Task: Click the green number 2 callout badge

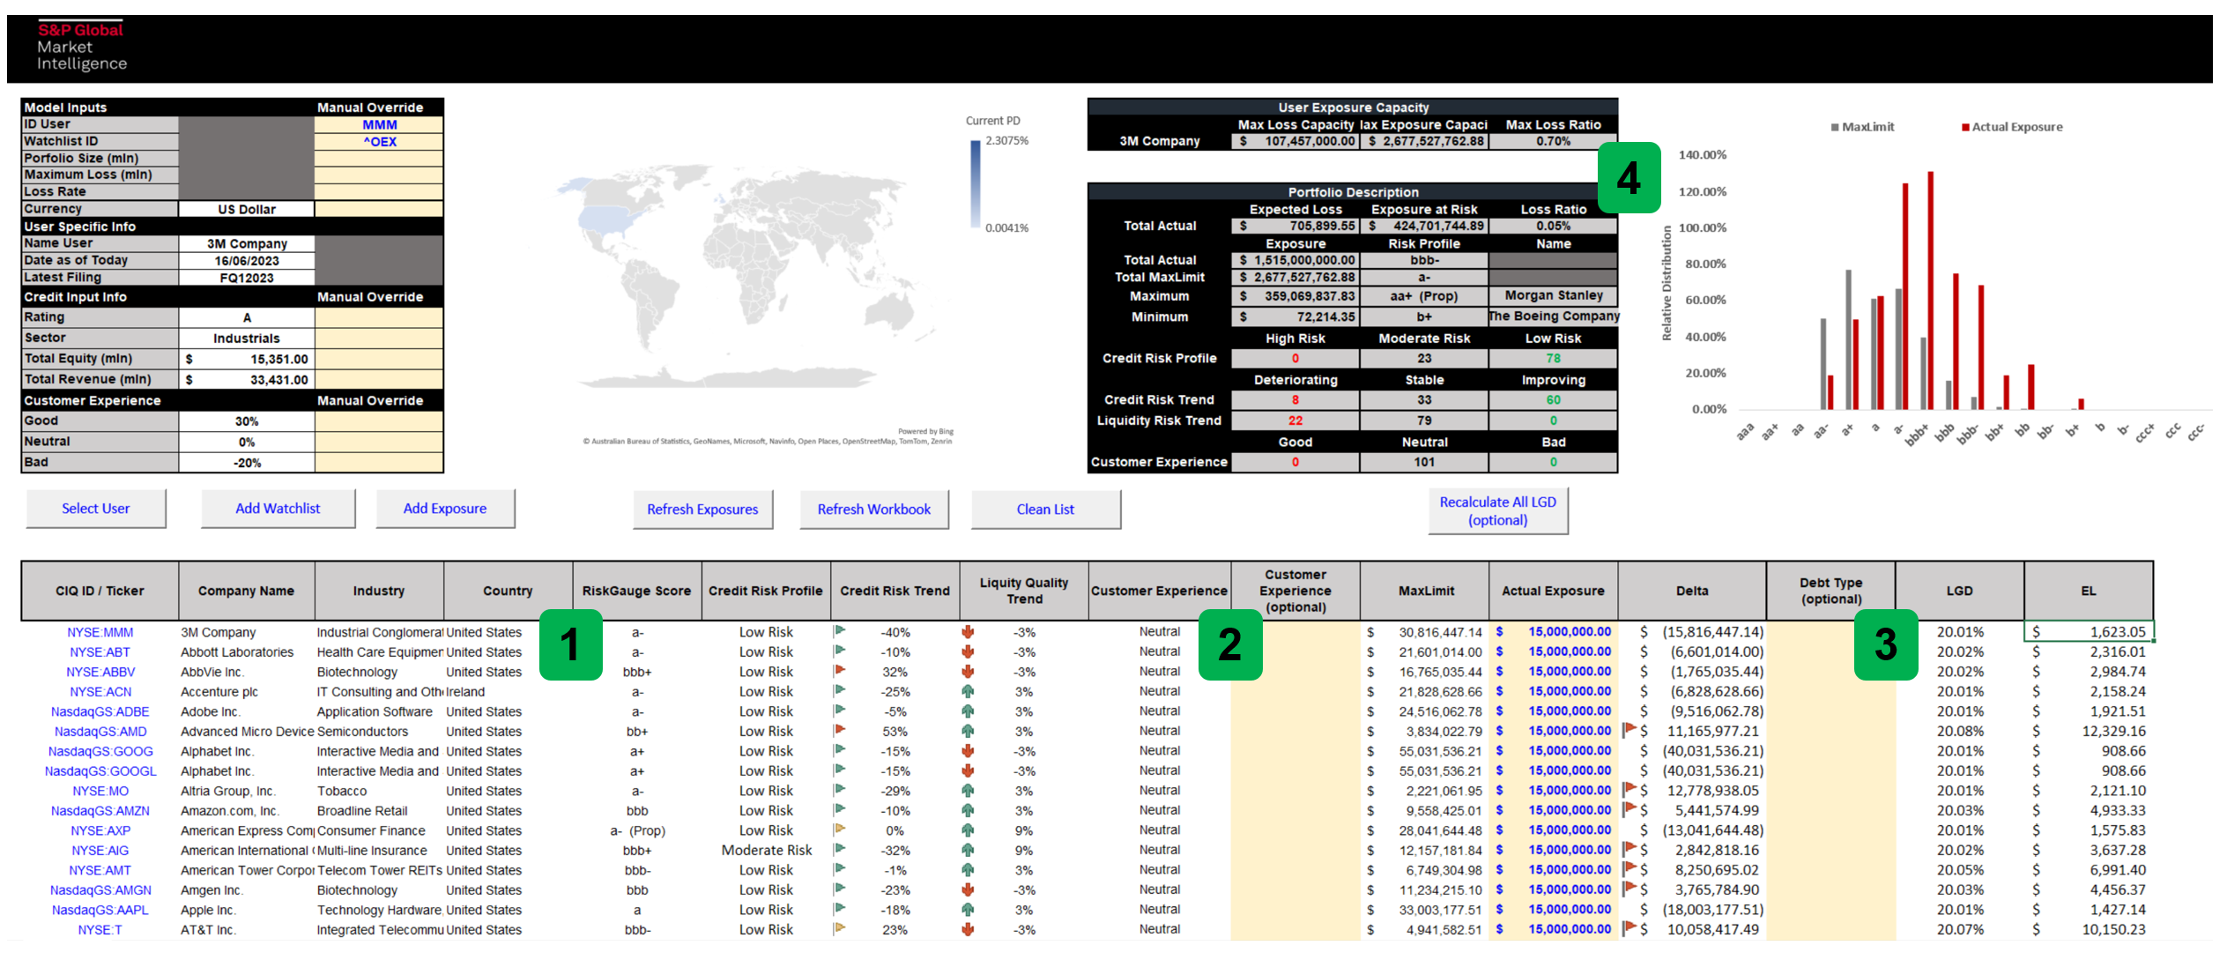Action: pyautogui.click(x=1230, y=644)
